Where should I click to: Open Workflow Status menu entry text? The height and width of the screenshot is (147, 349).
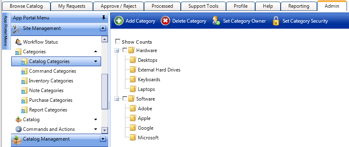click(40, 42)
